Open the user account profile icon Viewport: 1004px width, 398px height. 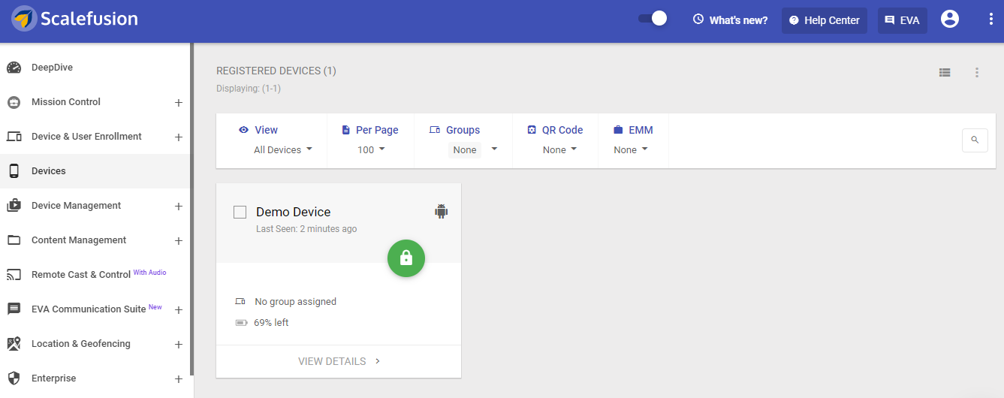point(950,20)
